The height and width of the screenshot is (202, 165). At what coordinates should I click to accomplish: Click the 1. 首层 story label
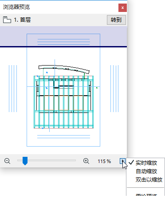[22, 20]
